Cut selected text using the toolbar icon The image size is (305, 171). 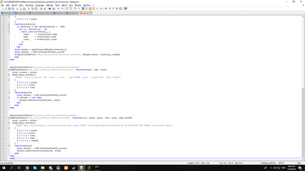pos(28,8)
